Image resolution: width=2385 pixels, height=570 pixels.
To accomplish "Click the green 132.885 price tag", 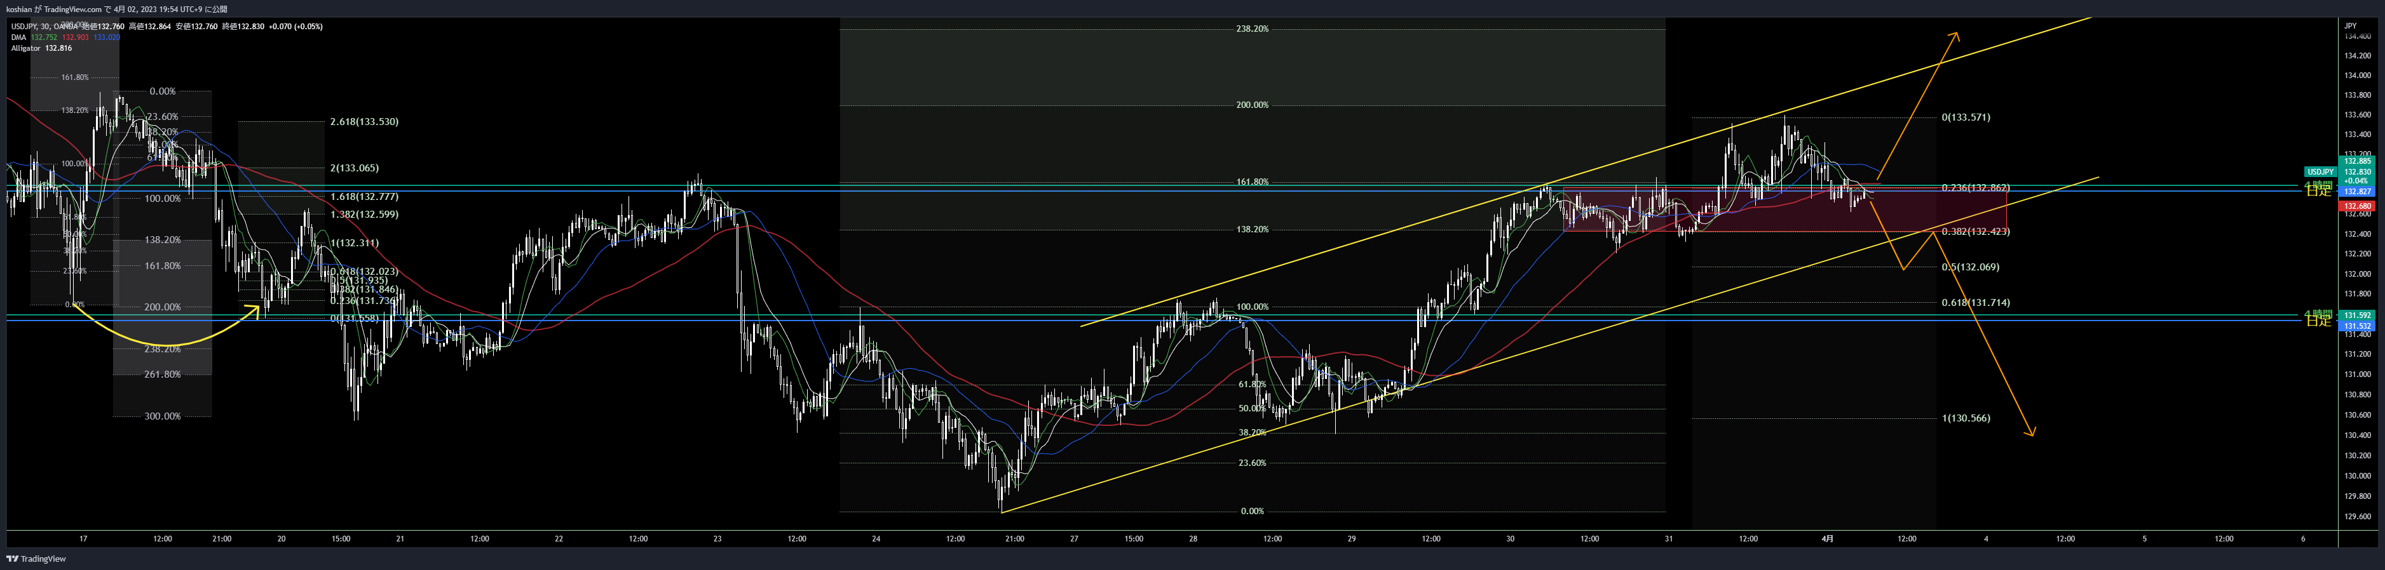I will click(x=2356, y=162).
